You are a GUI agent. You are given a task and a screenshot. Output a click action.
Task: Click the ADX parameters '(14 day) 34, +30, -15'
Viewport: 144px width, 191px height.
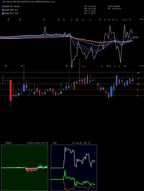tap(81, 143)
